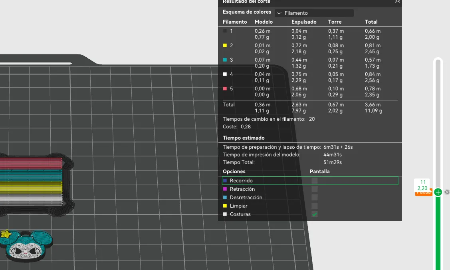The image size is (450, 270).
Task: Collapse the slice result panel with the double-chevron
Action: tap(397, 2)
